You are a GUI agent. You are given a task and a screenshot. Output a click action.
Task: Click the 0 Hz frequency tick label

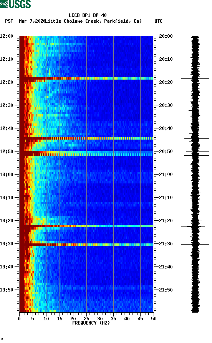click(x=19, y=319)
